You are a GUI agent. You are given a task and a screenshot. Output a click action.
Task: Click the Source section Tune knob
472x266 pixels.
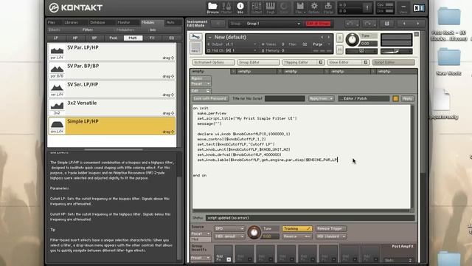254,233
